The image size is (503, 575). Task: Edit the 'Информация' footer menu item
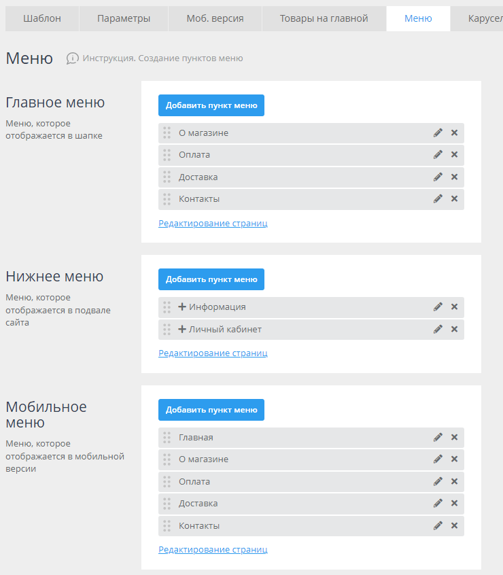[x=438, y=307]
